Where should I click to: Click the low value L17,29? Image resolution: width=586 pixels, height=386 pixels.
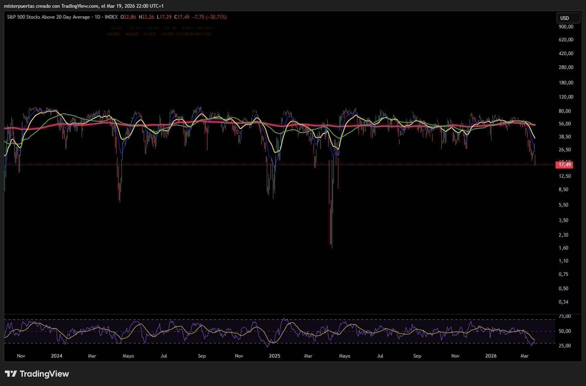tap(164, 17)
